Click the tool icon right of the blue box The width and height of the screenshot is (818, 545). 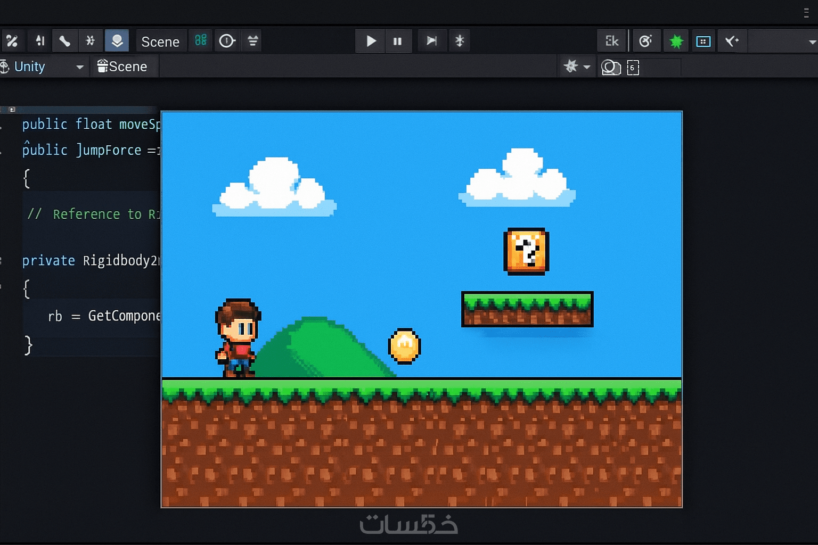(x=732, y=41)
